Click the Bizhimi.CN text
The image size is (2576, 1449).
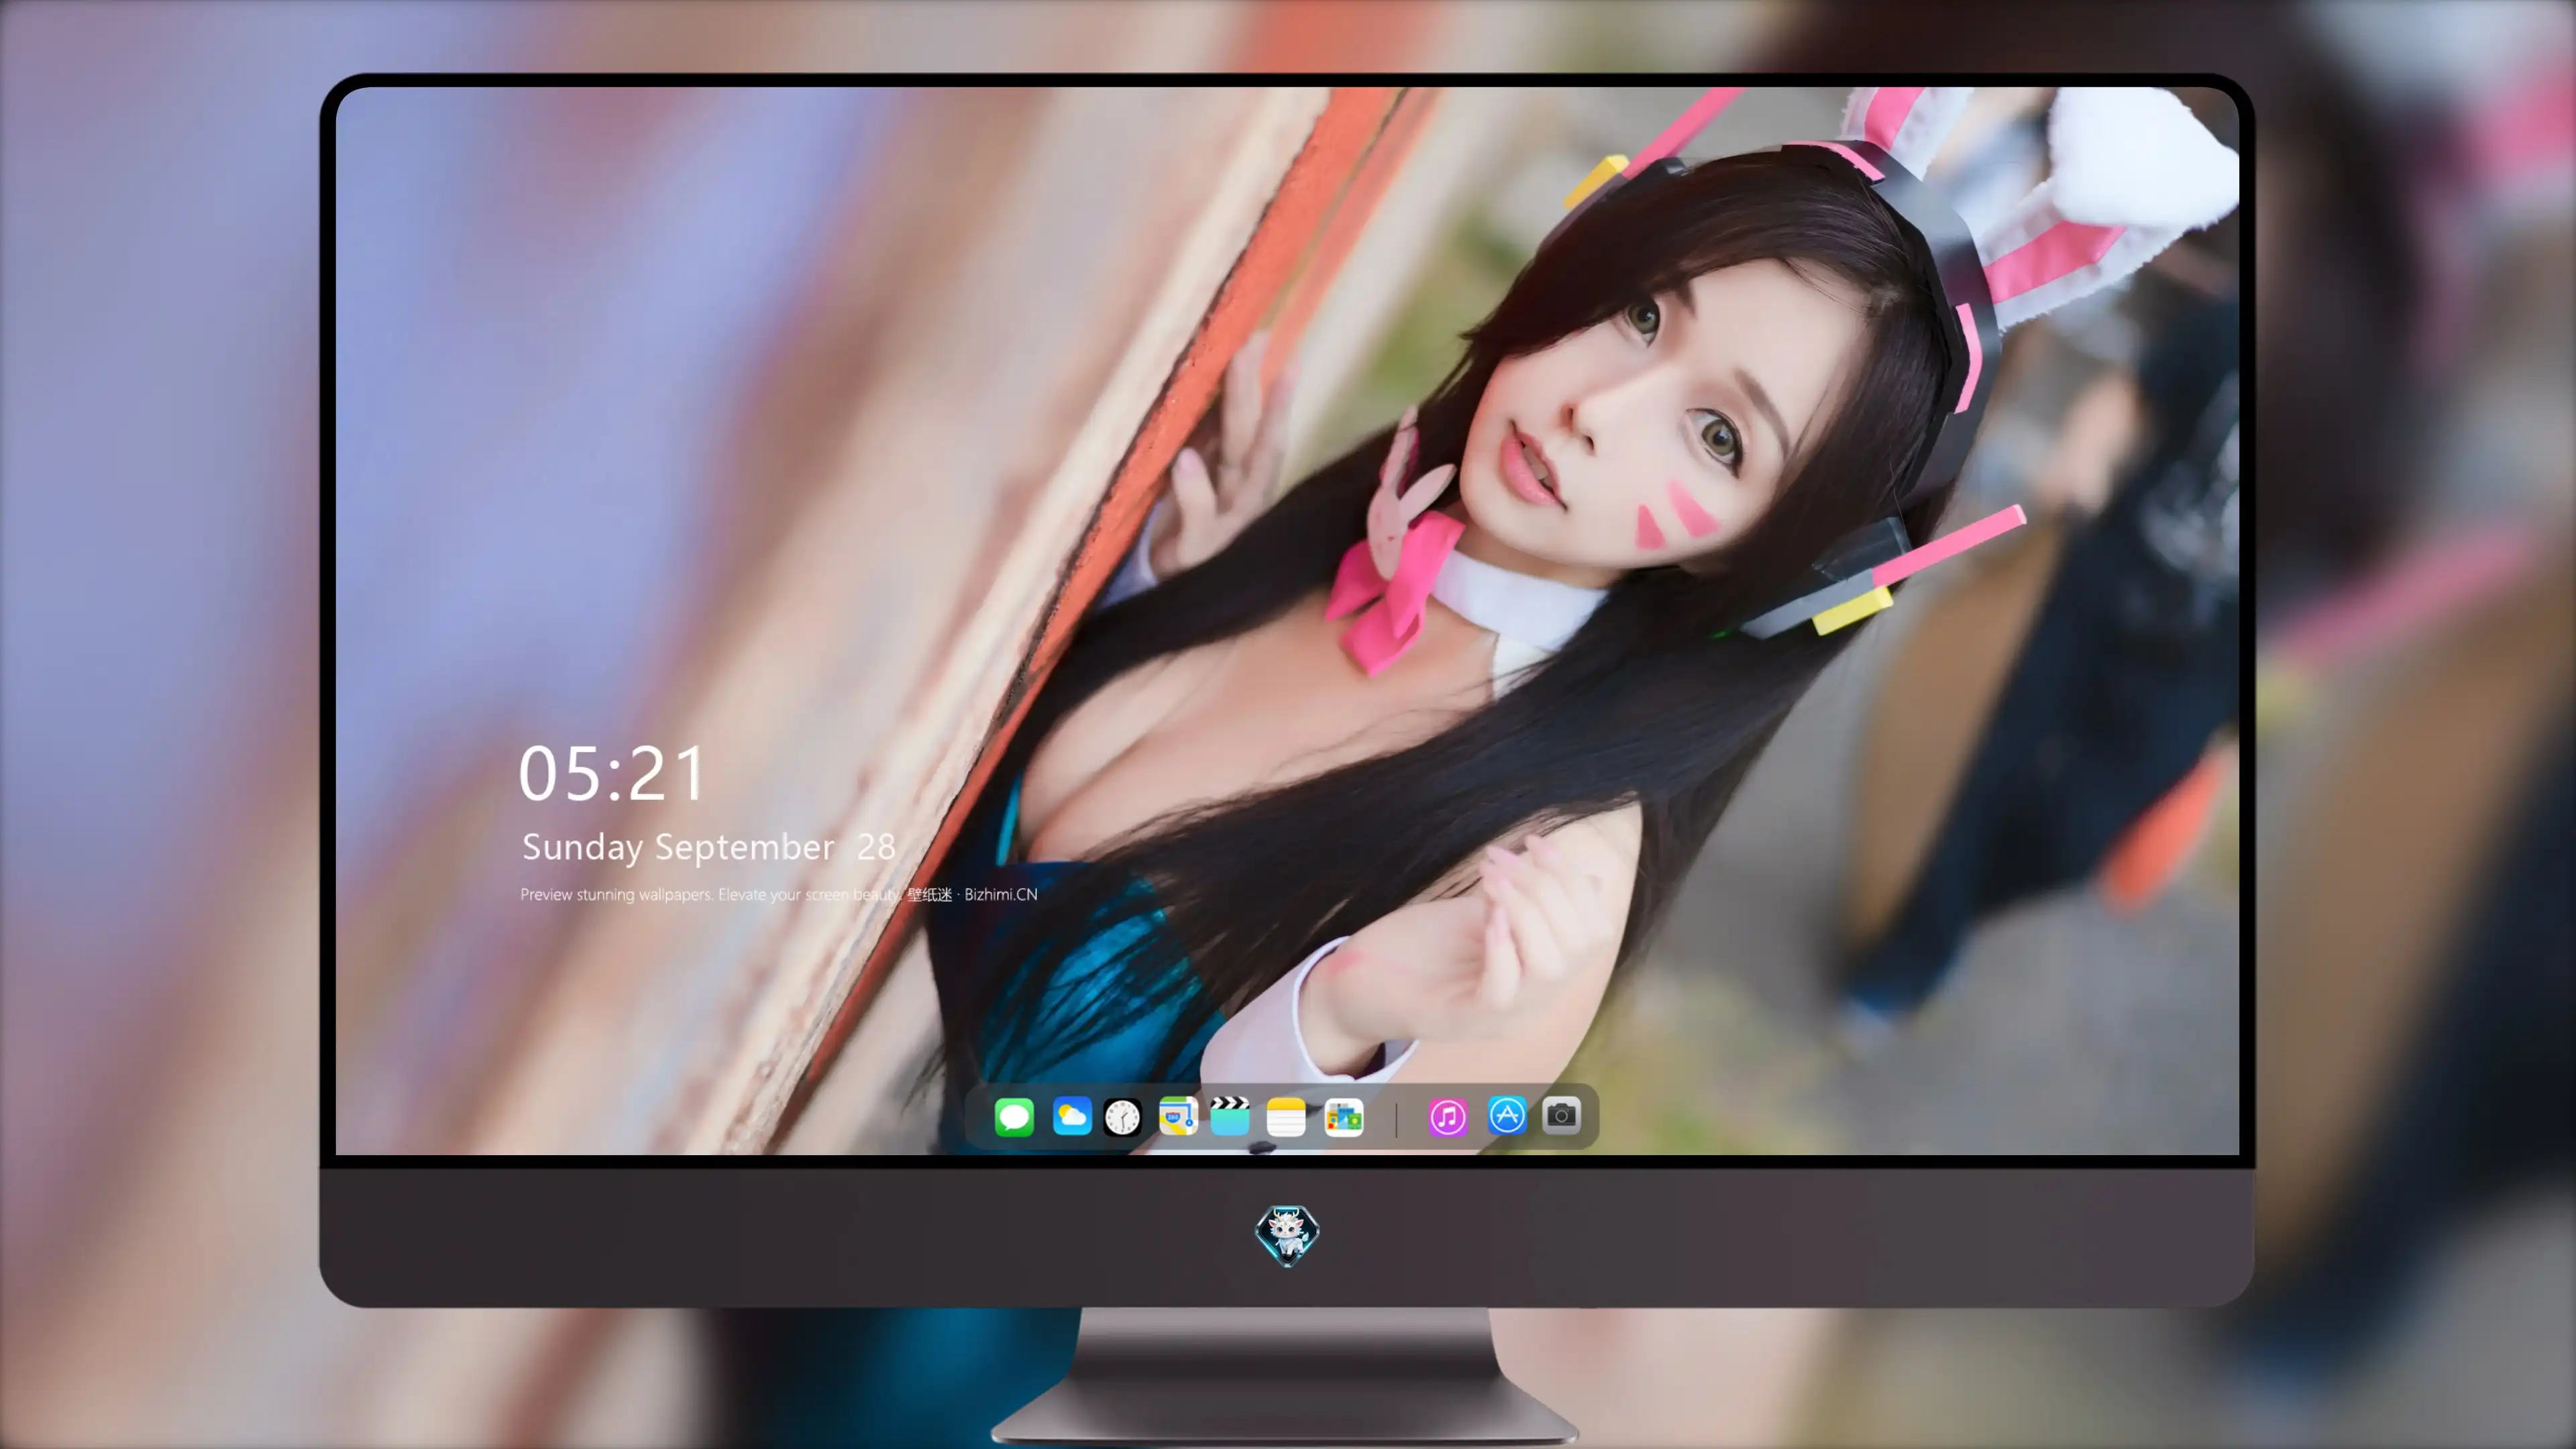coord(1001,894)
